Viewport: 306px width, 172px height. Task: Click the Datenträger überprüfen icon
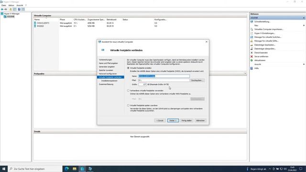(x=252, y=49)
